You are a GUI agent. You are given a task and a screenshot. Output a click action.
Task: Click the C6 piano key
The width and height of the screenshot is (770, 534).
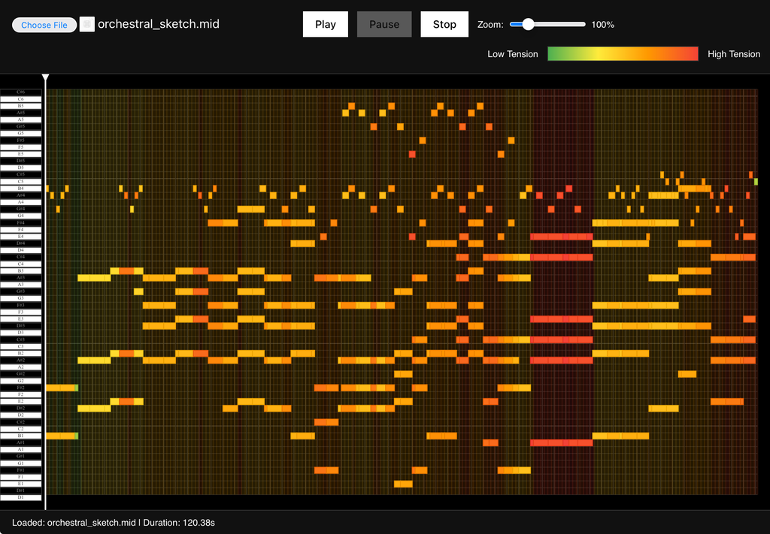click(x=20, y=99)
